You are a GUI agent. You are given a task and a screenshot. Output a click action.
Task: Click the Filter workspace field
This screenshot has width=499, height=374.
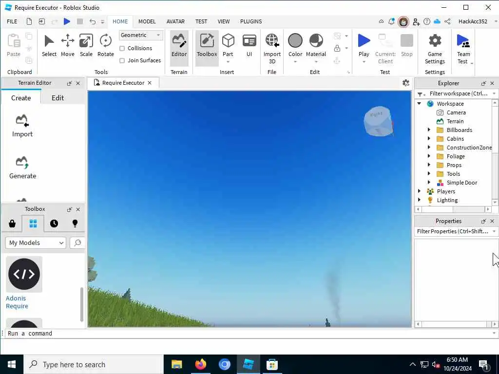459,93
